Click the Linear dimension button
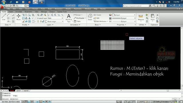This screenshot has height=103, width=183. (78, 15)
